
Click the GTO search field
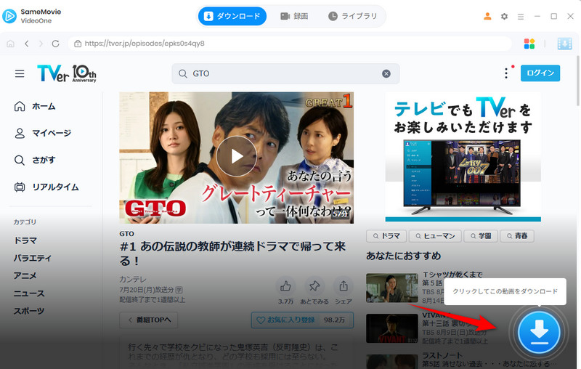[285, 73]
